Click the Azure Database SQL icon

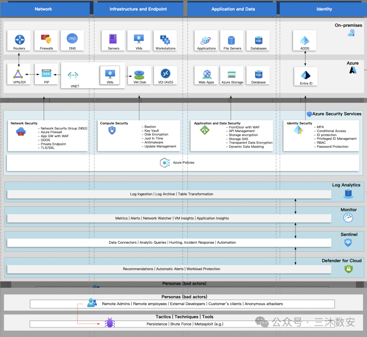click(259, 75)
